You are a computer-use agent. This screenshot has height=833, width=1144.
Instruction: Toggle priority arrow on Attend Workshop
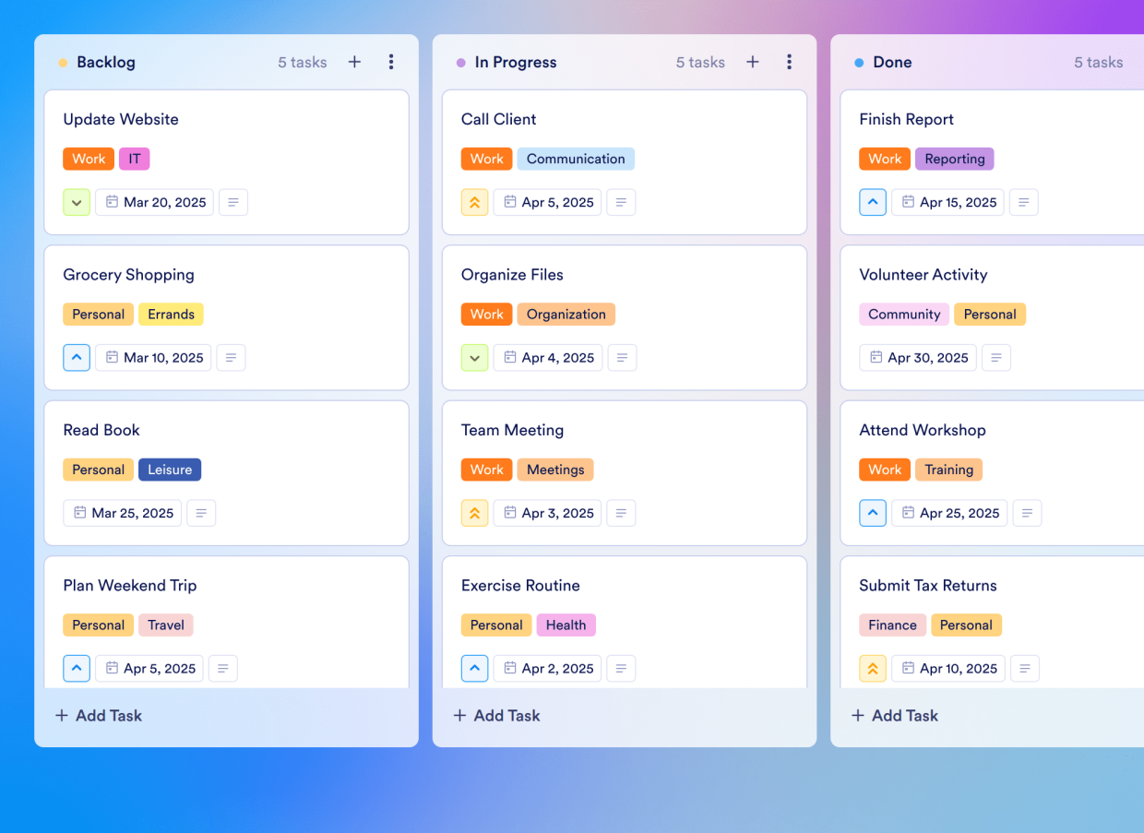click(x=873, y=513)
